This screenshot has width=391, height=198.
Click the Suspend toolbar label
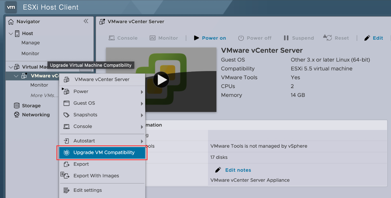click(303, 38)
